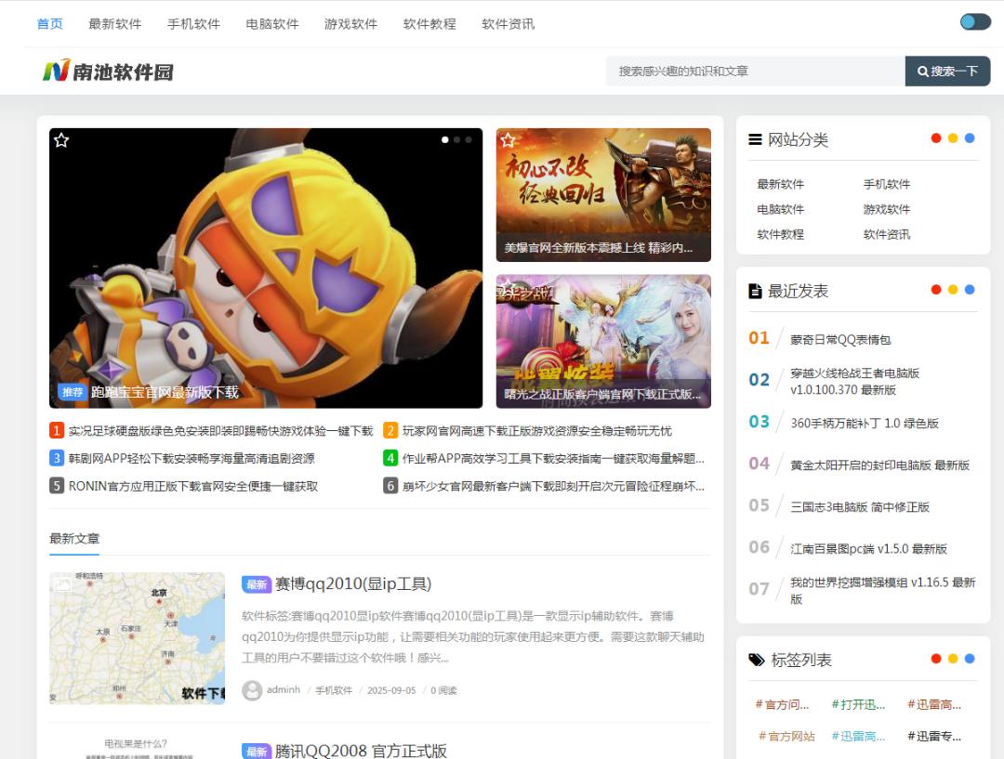
Task: Open article 腾讯QQ2008 官方正式版
Action: [x=361, y=751]
